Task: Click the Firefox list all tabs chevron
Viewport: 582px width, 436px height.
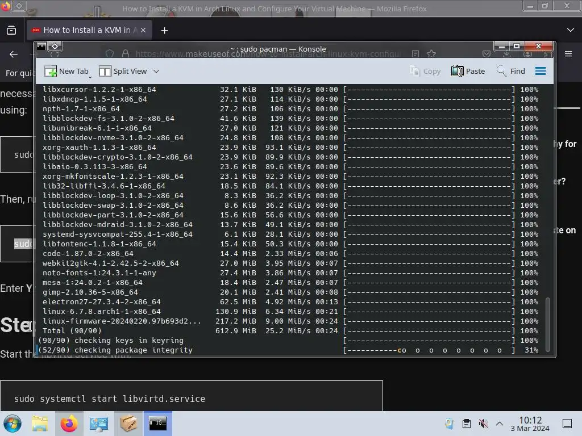Action: (571, 30)
